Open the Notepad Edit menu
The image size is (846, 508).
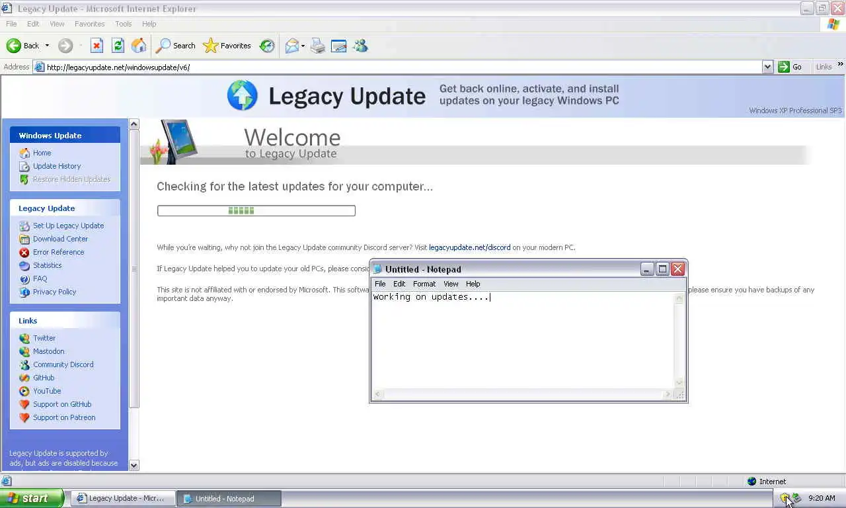click(399, 284)
